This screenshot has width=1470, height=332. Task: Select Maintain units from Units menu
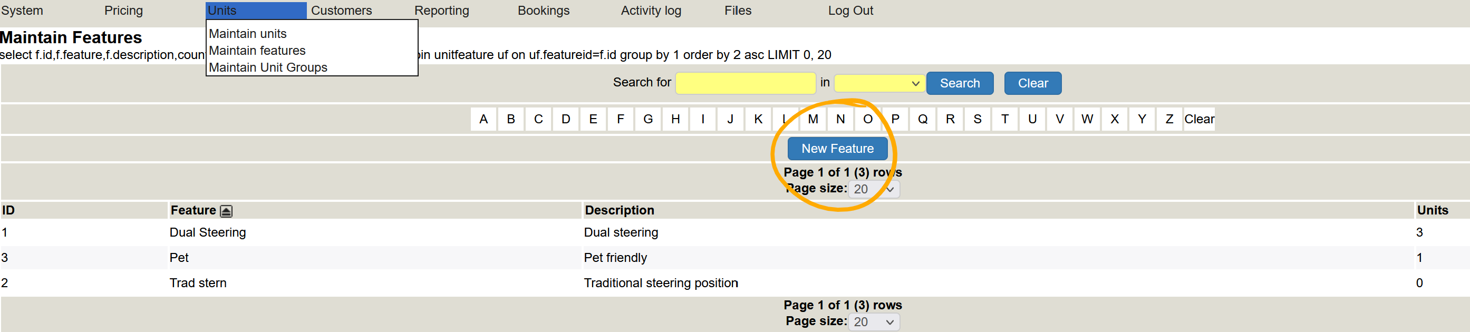click(x=248, y=34)
